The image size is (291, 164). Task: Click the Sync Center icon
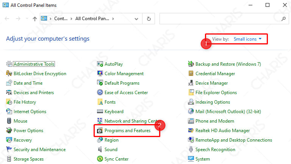[x=100, y=159]
